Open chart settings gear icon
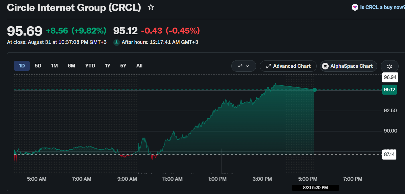The image size is (405, 194). (389, 66)
